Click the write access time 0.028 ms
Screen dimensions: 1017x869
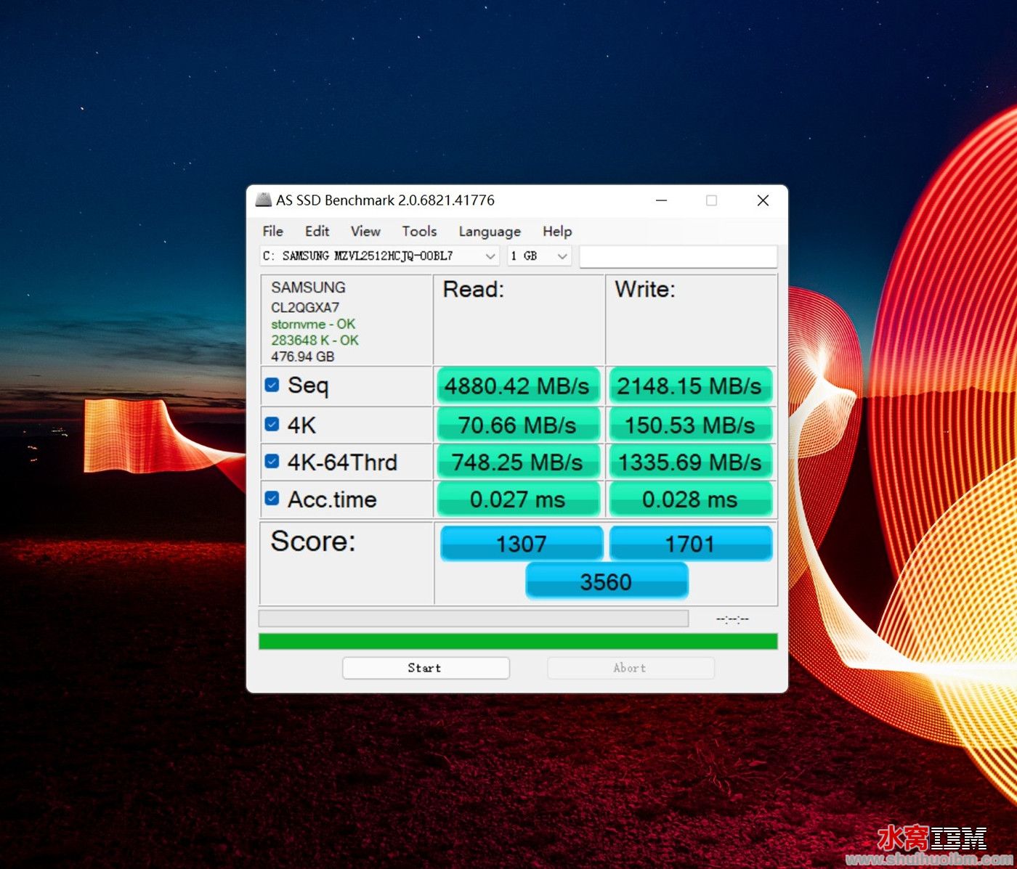[689, 499]
